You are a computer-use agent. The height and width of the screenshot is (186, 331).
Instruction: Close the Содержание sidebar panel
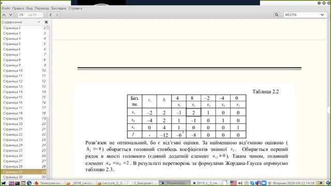coord(46,22)
